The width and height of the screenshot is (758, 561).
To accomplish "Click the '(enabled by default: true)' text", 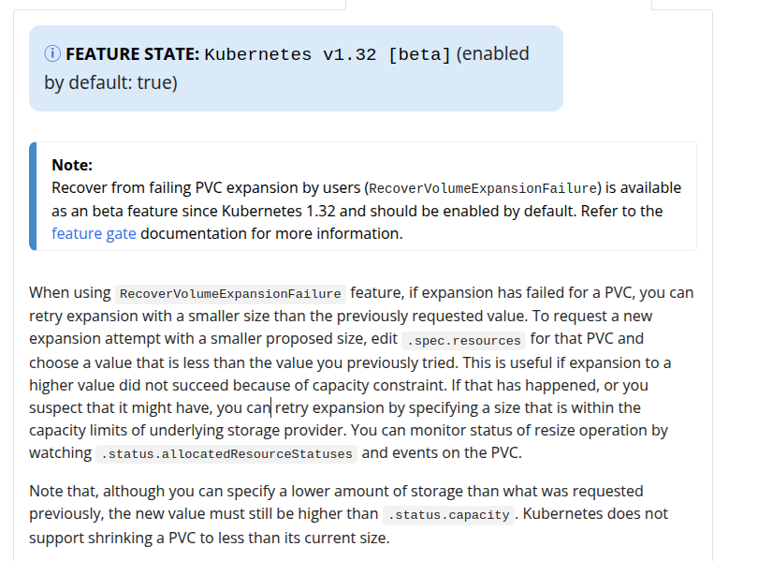I will [x=286, y=68].
